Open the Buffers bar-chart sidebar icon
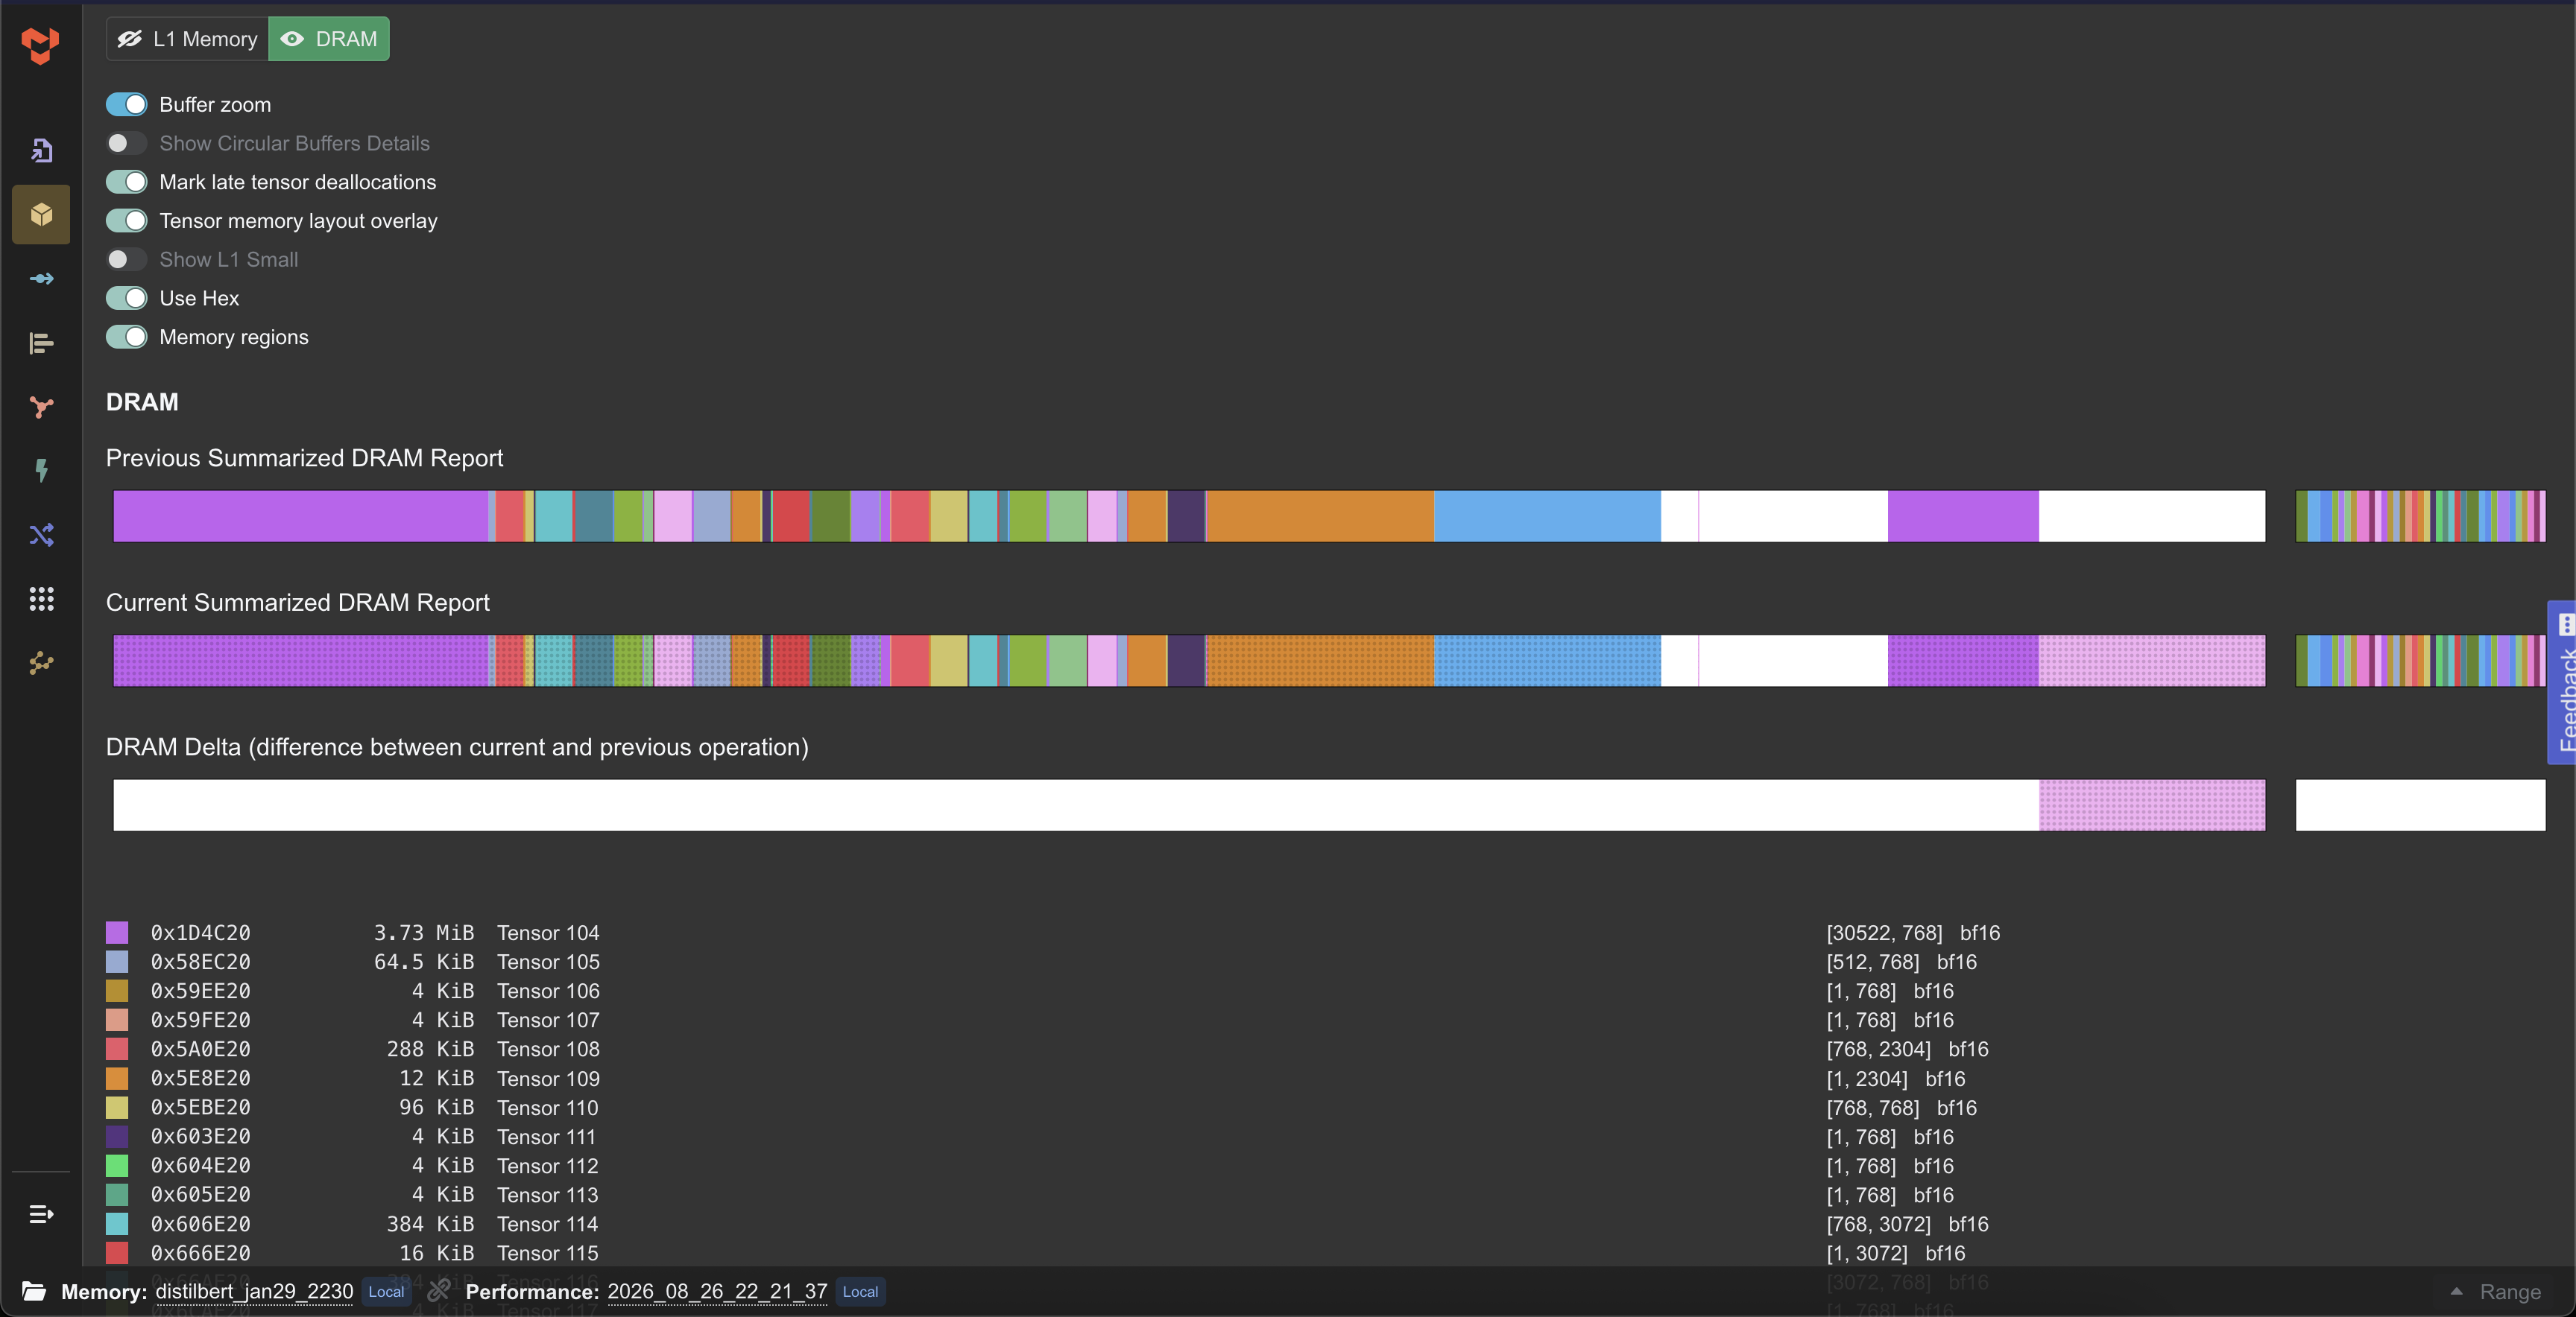 click(41, 343)
